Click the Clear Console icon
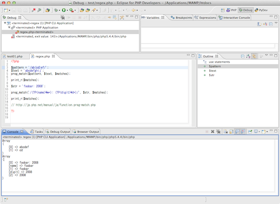 [x=226, y=132]
